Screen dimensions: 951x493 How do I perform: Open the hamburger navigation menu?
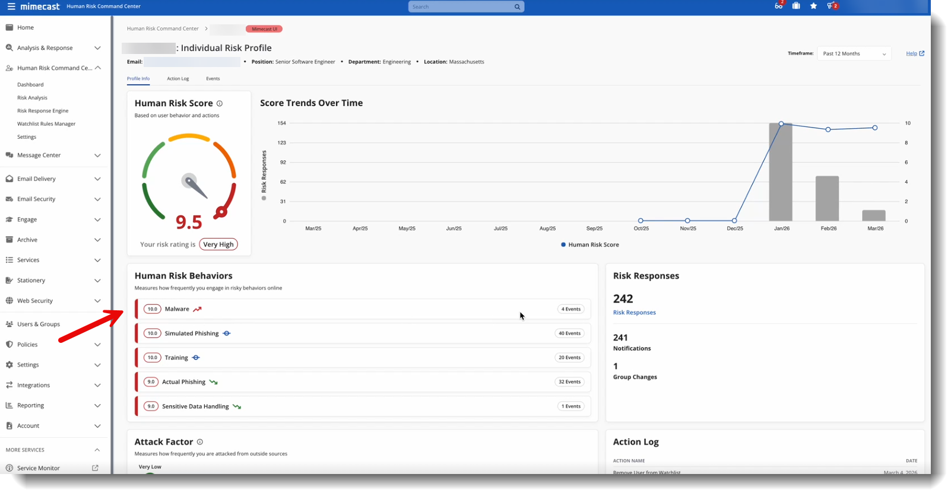click(11, 7)
